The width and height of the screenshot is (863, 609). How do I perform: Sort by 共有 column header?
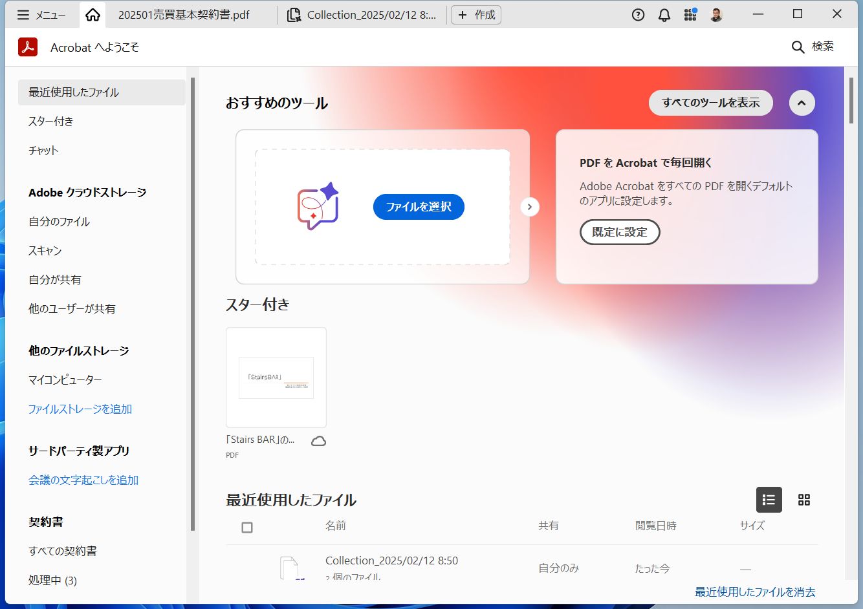click(549, 526)
